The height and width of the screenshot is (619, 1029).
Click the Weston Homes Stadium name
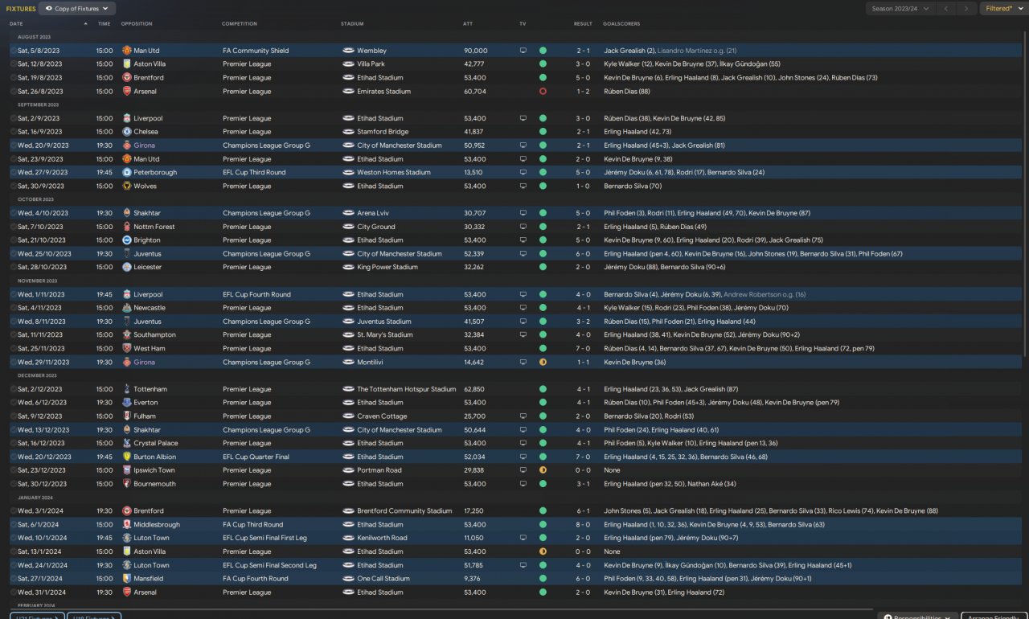click(394, 172)
